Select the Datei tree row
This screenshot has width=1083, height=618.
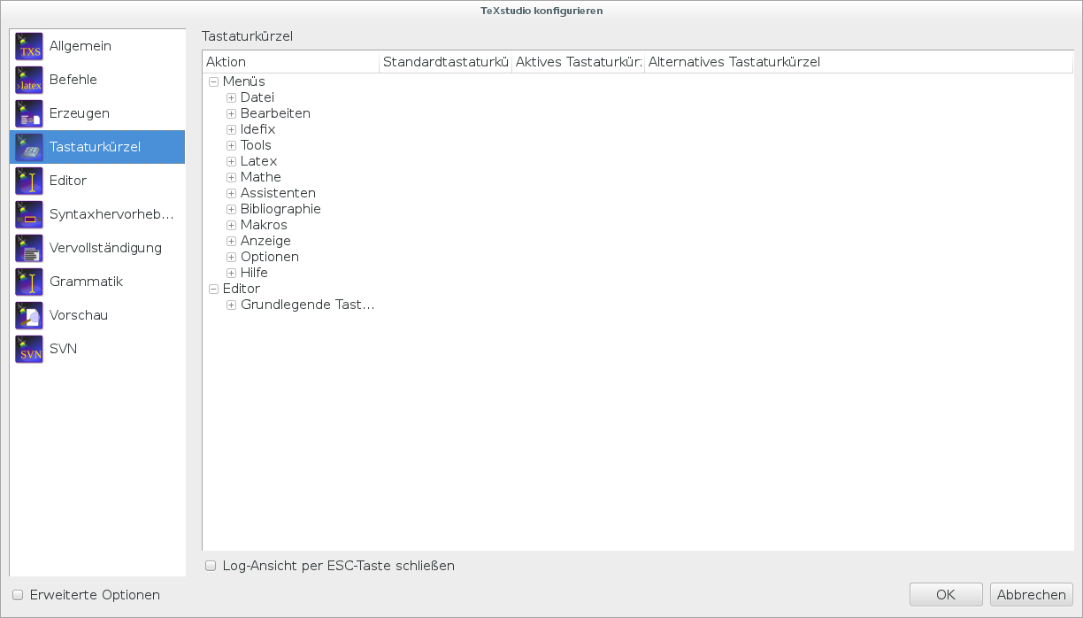point(257,97)
